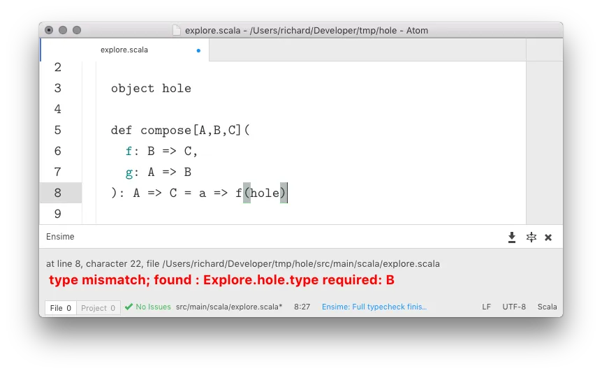
Task: Open the UTF-8 encoding selector
Action: click(514, 307)
